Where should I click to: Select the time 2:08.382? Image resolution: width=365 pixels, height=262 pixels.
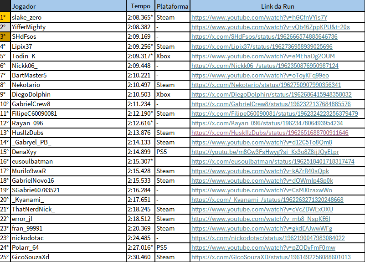tap(139, 27)
